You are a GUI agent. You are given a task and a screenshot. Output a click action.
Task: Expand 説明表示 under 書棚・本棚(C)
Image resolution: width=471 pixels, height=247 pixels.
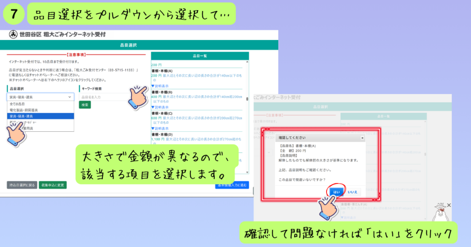[160, 129]
